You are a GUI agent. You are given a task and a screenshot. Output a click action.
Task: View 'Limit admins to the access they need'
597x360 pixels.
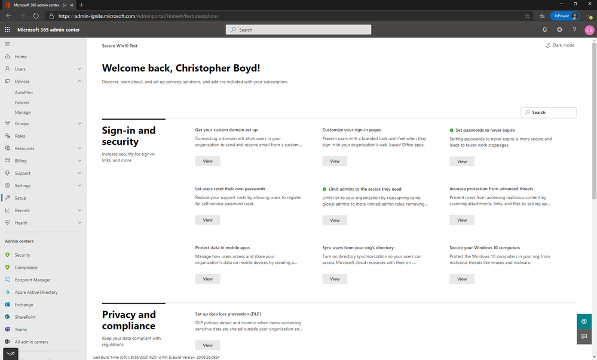[335, 221]
